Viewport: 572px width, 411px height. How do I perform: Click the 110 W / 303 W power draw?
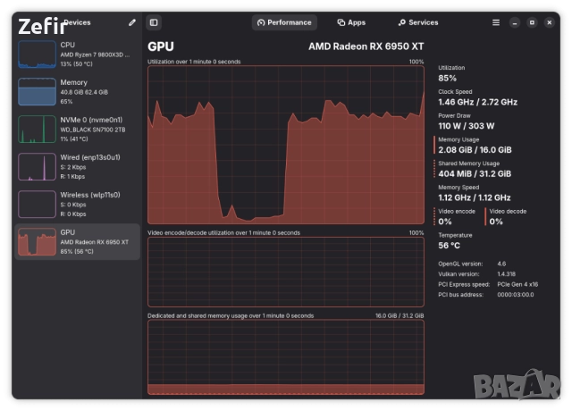(467, 126)
